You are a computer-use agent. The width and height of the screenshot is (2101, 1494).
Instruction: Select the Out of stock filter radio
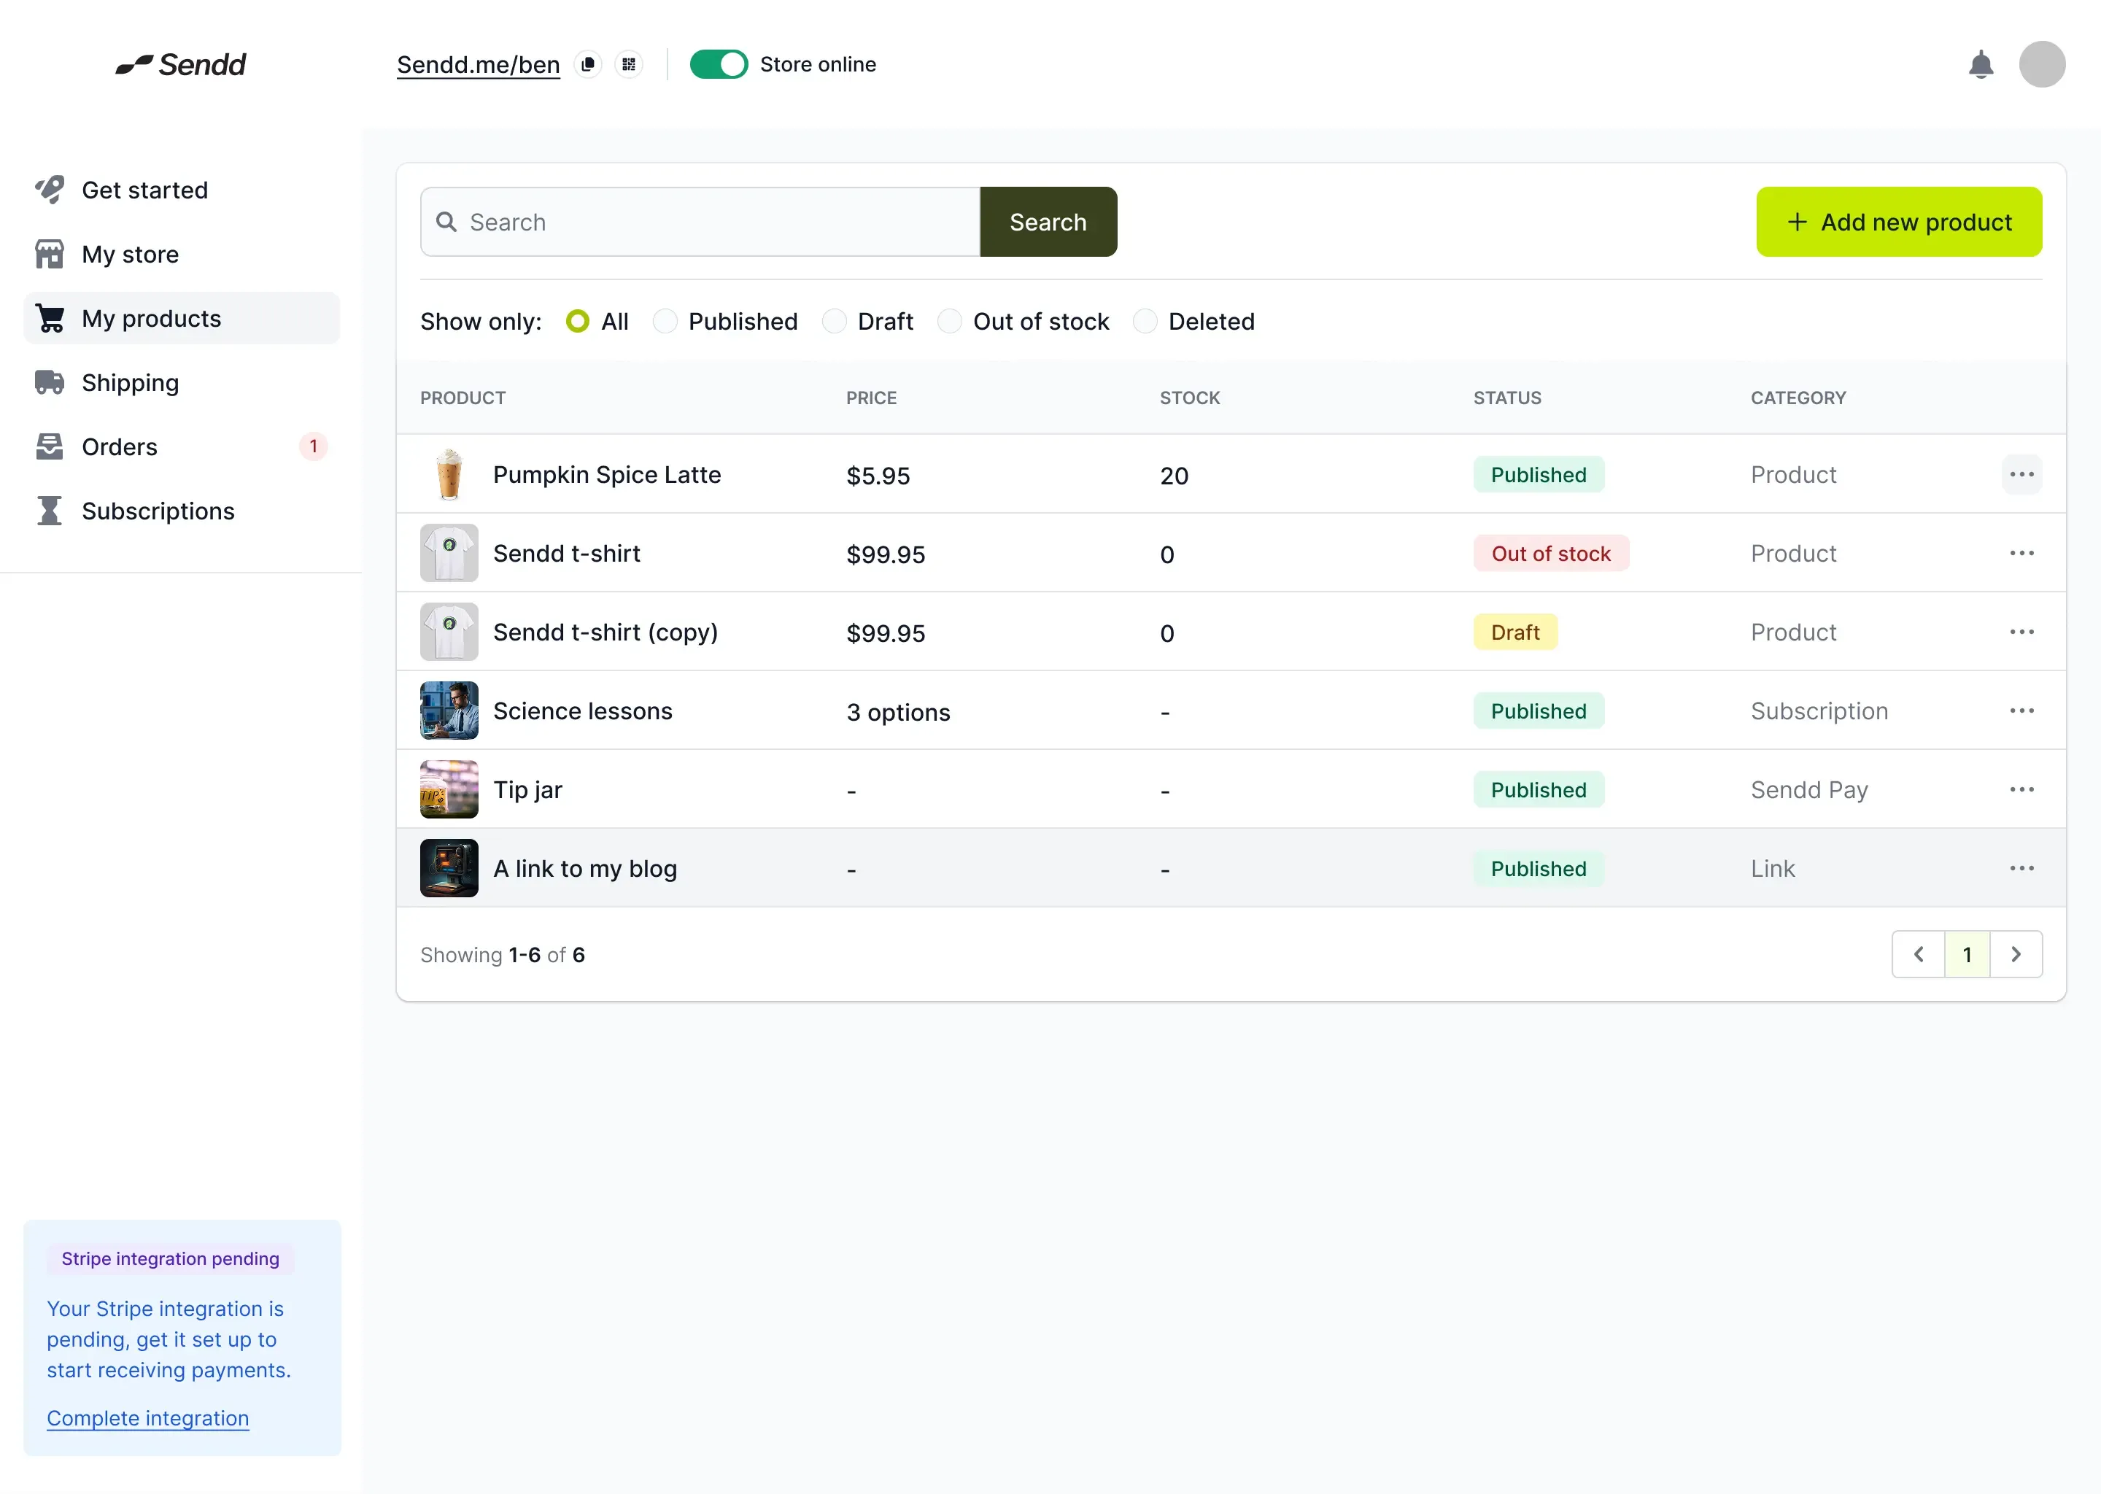click(x=949, y=321)
